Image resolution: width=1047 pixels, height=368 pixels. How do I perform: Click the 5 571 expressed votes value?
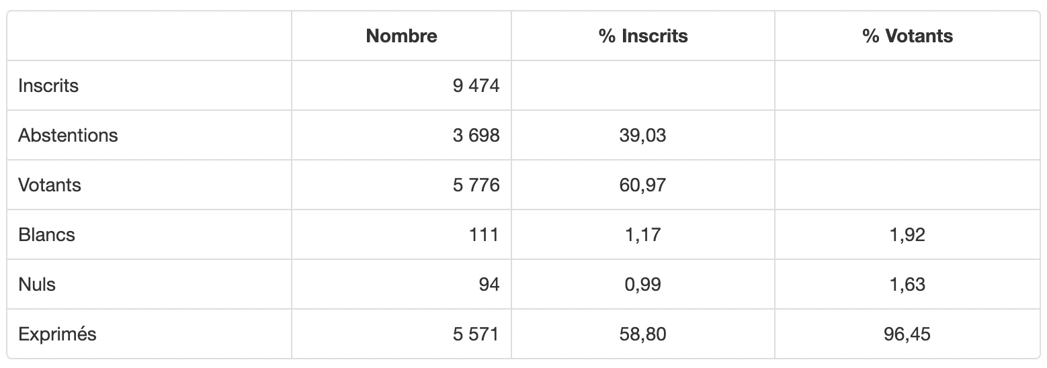(x=476, y=334)
